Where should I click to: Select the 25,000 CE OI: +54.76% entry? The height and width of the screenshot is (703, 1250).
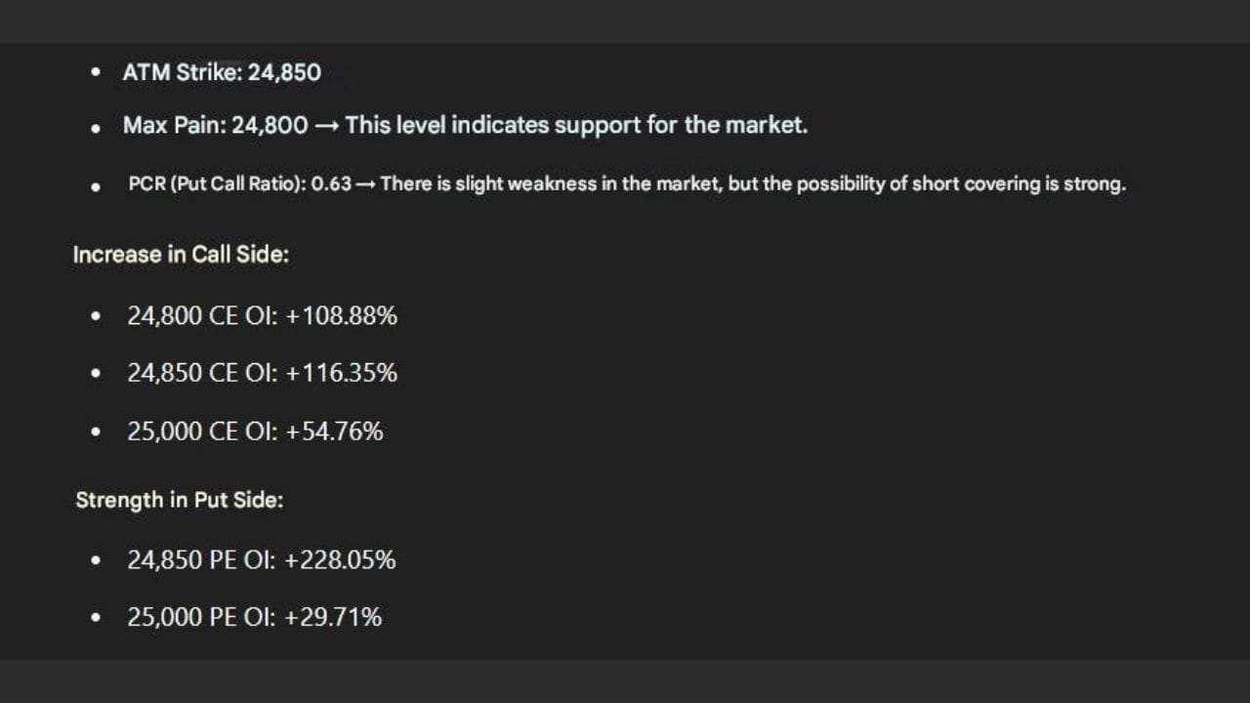point(255,432)
